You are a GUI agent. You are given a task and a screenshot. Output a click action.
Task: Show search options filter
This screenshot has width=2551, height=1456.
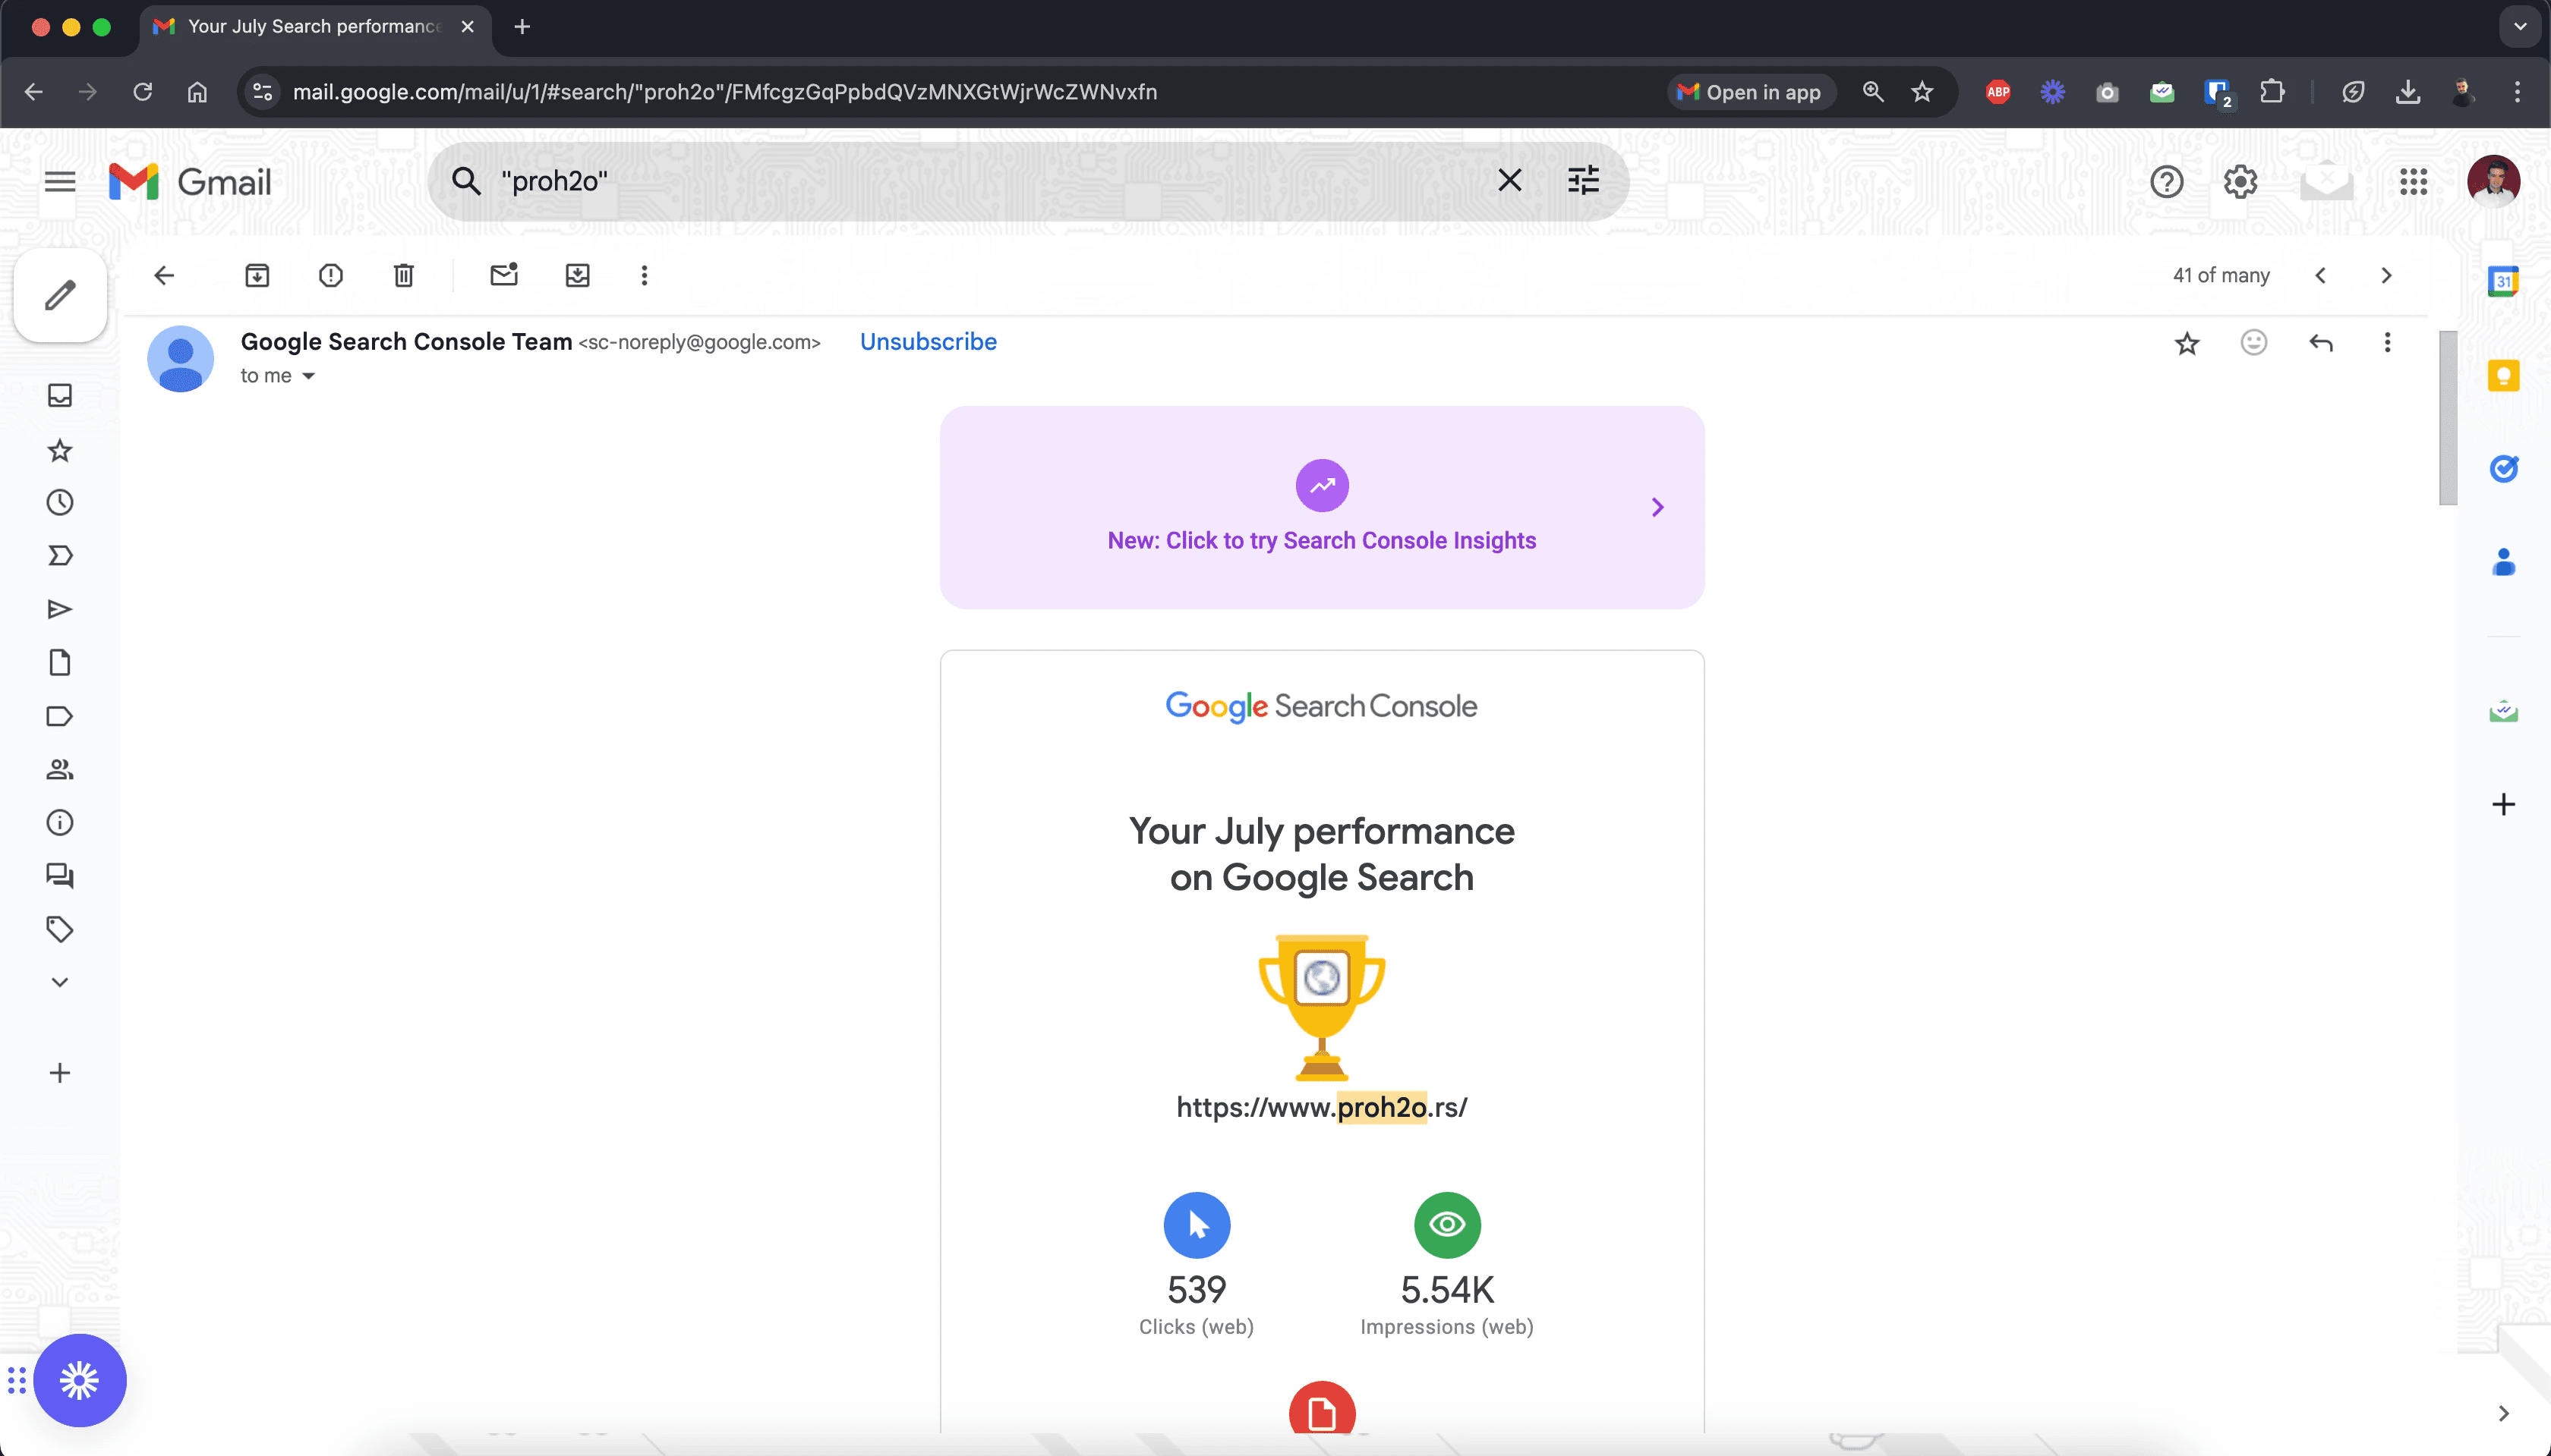1583,181
